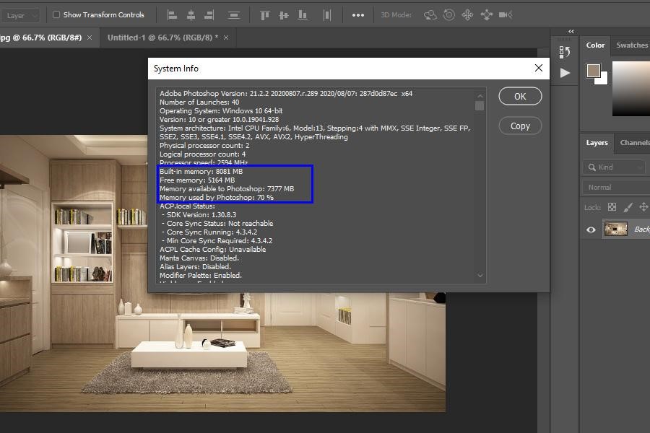Open the Normal blend mode dropdown
This screenshot has height=433, width=650.
615,188
